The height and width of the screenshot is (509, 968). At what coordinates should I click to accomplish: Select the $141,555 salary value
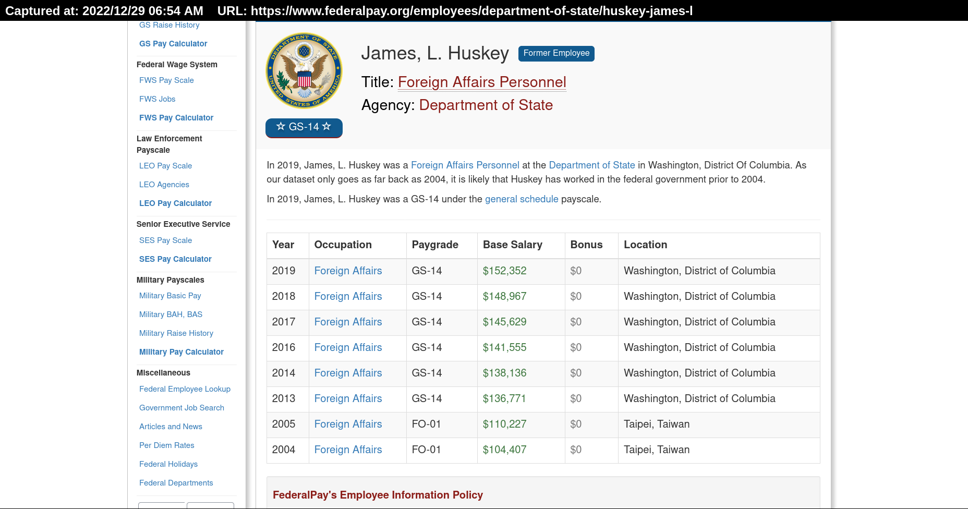point(504,348)
